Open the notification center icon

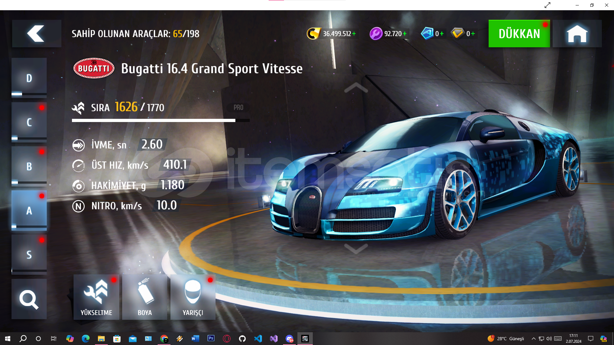point(591,339)
